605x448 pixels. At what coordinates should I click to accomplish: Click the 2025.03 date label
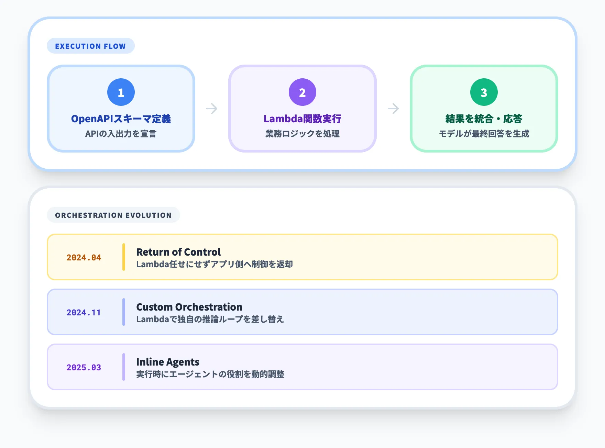pos(84,367)
